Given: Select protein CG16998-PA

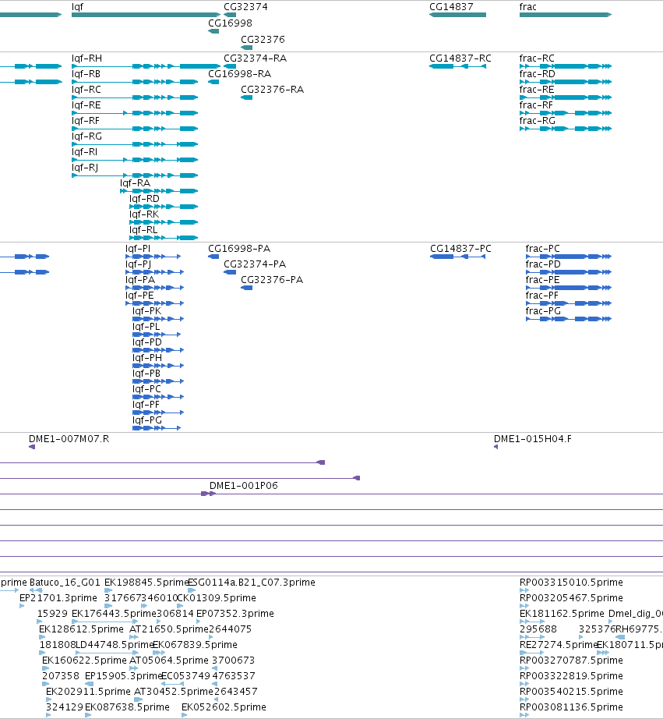Looking at the screenshot, I should pos(213,257).
